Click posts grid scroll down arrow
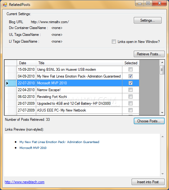 pos(162,113)
